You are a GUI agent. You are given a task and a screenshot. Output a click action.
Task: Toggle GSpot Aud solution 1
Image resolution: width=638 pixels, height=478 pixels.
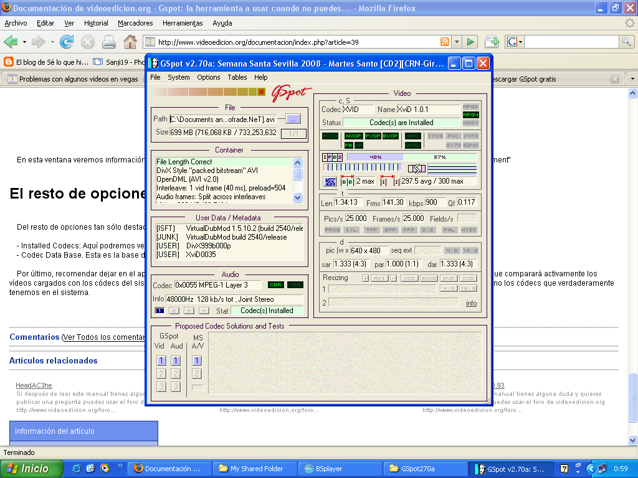coord(175,360)
